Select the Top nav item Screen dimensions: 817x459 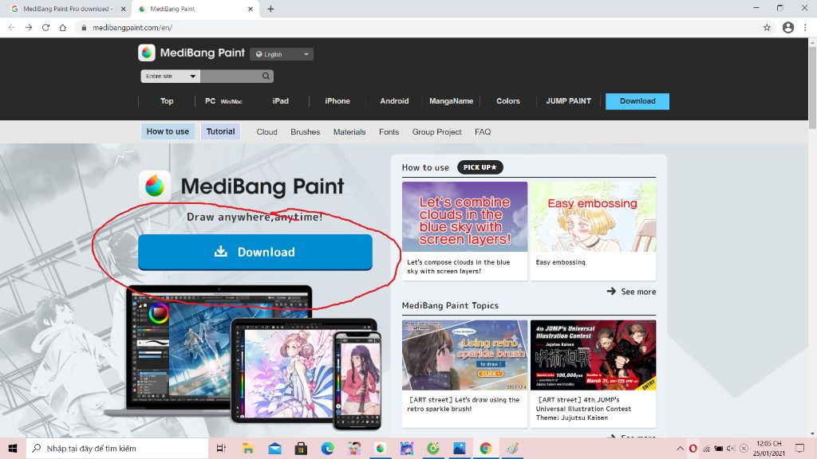click(167, 101)
